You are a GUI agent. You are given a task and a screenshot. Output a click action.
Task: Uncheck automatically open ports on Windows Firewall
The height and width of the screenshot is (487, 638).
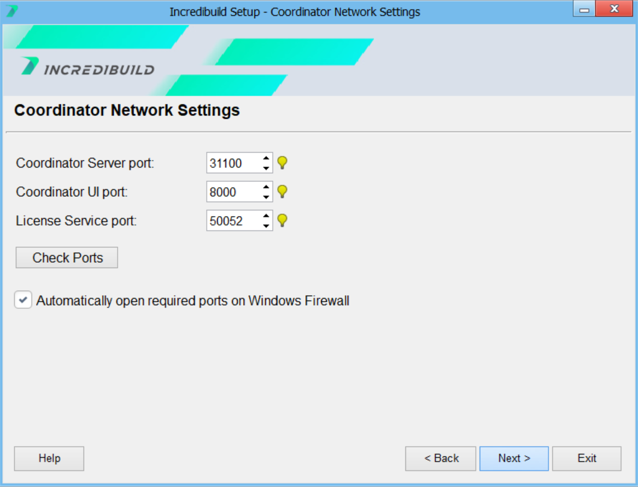pos(23,301)
